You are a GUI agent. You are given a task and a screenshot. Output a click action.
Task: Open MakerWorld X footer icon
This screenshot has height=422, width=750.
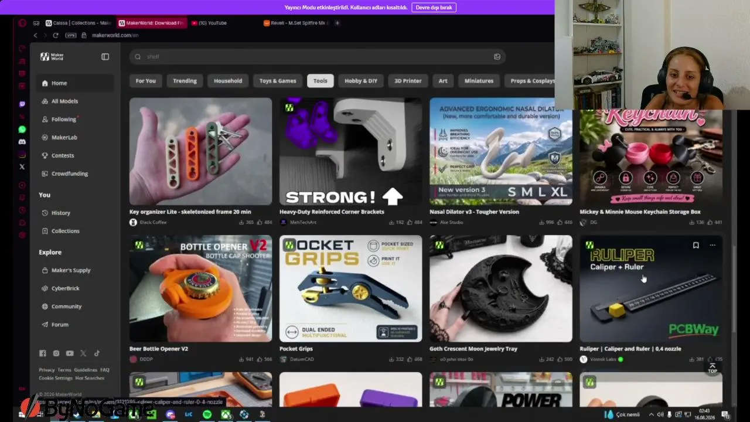[x=83, y=353]
